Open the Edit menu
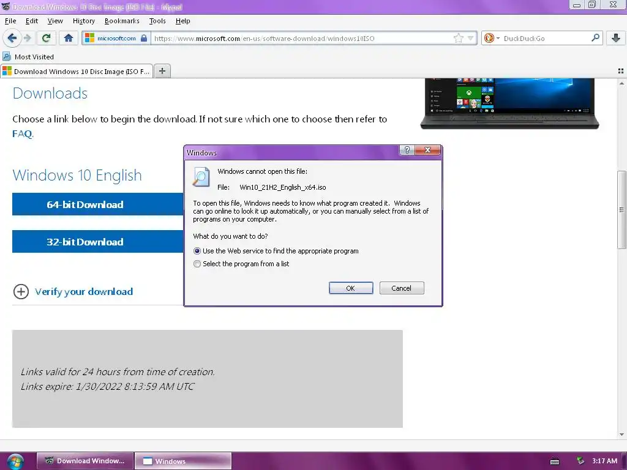 32,21
